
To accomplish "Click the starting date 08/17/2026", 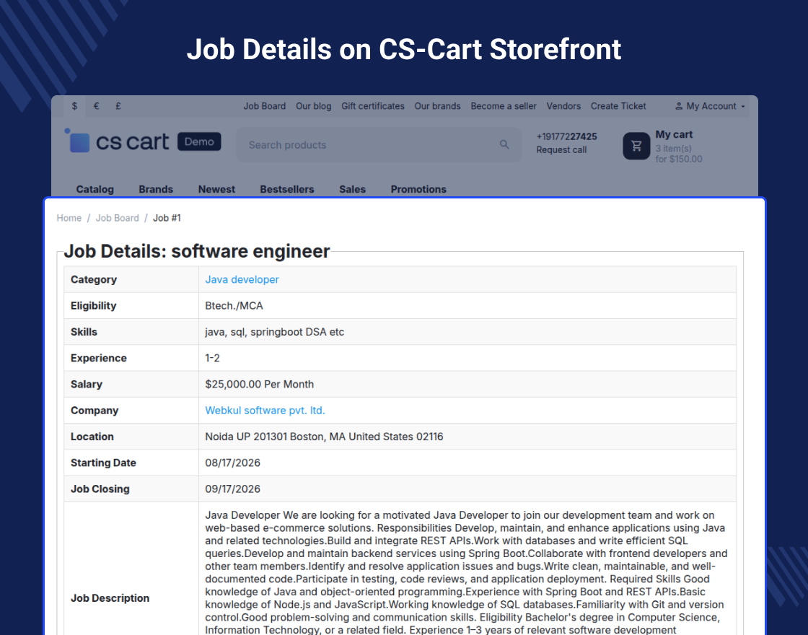I will pos(232,463).
